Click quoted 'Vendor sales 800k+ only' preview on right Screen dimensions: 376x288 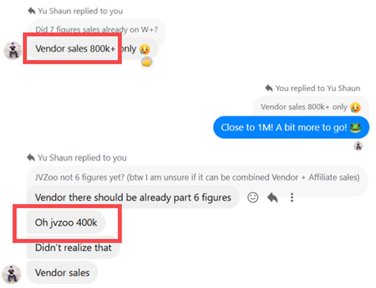pos(311,107)
